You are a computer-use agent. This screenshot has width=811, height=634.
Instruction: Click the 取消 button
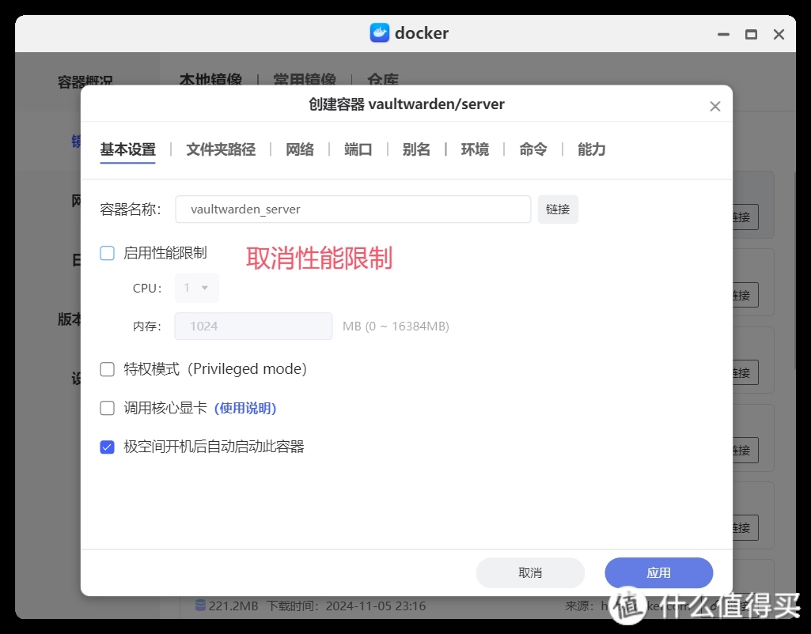[x=530, y=573]
